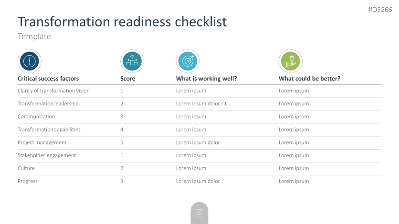The height and width of the screenshot is (224, 399).
Task: Click the Clarity of transformation vision row label
Action: coord(53,91)
